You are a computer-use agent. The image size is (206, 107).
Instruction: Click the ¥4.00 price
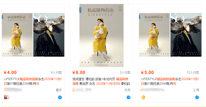pos(10,73)
